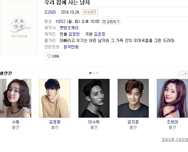The image size is (188, 152).
Task: Click the 알림받기 calendar alert button
Action: coord(111,22)
